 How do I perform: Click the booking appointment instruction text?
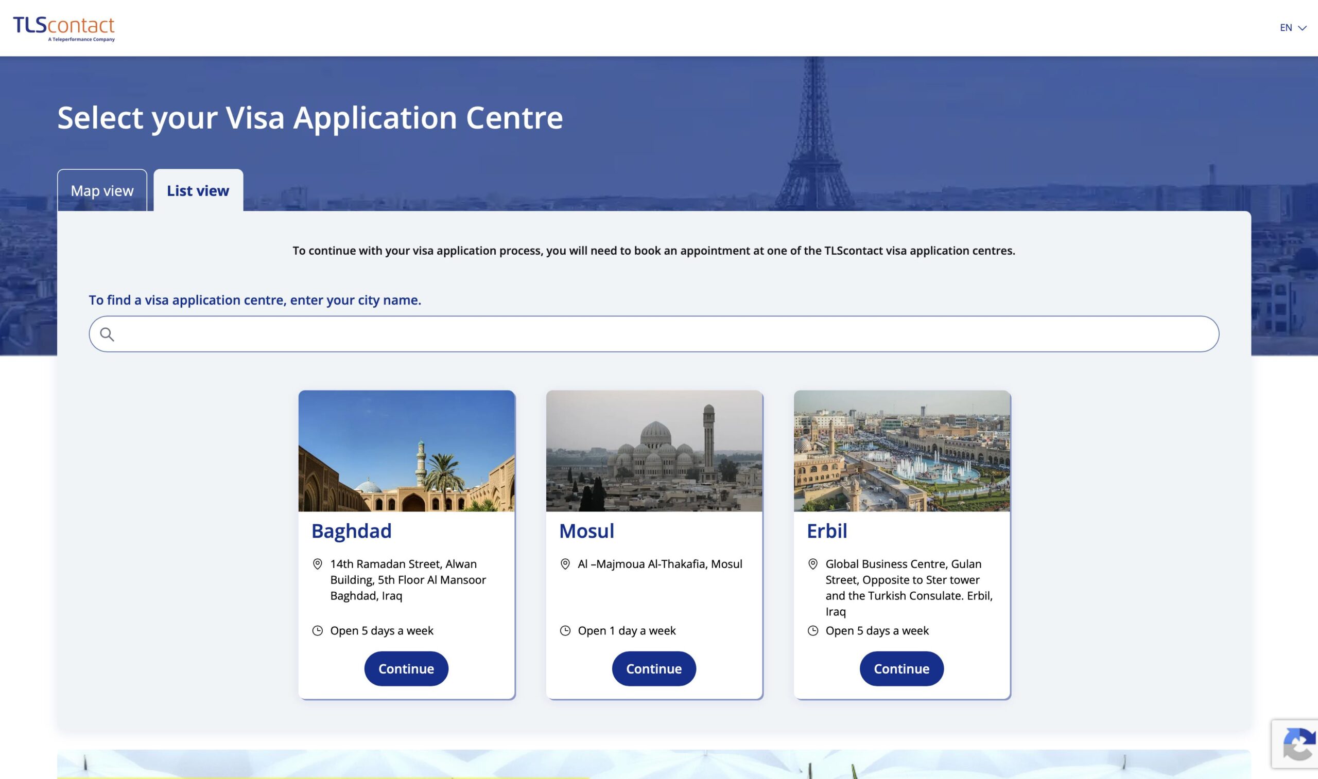click(654, 251)
